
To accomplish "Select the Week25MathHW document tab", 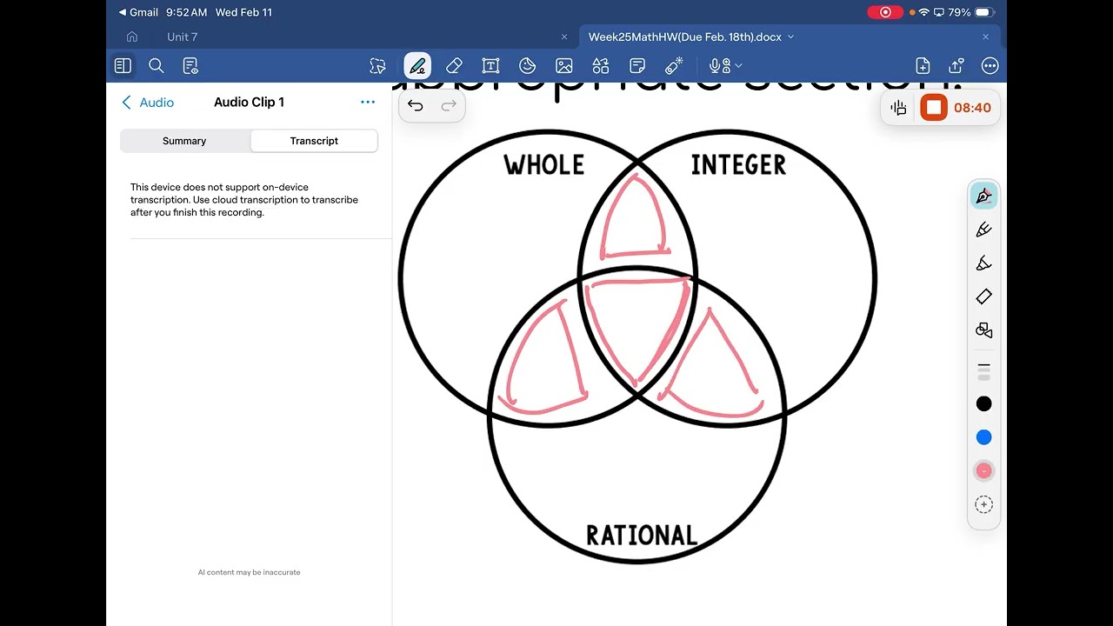I will 685,37.
